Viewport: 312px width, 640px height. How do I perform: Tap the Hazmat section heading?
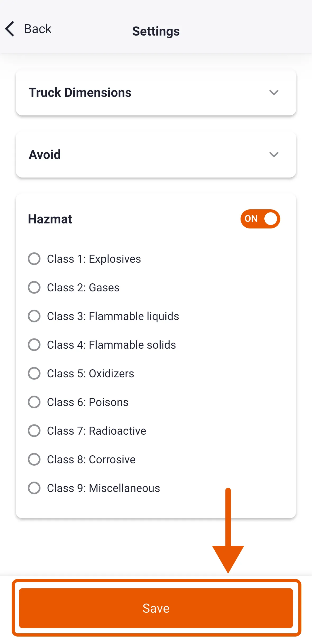click(50, 219)
